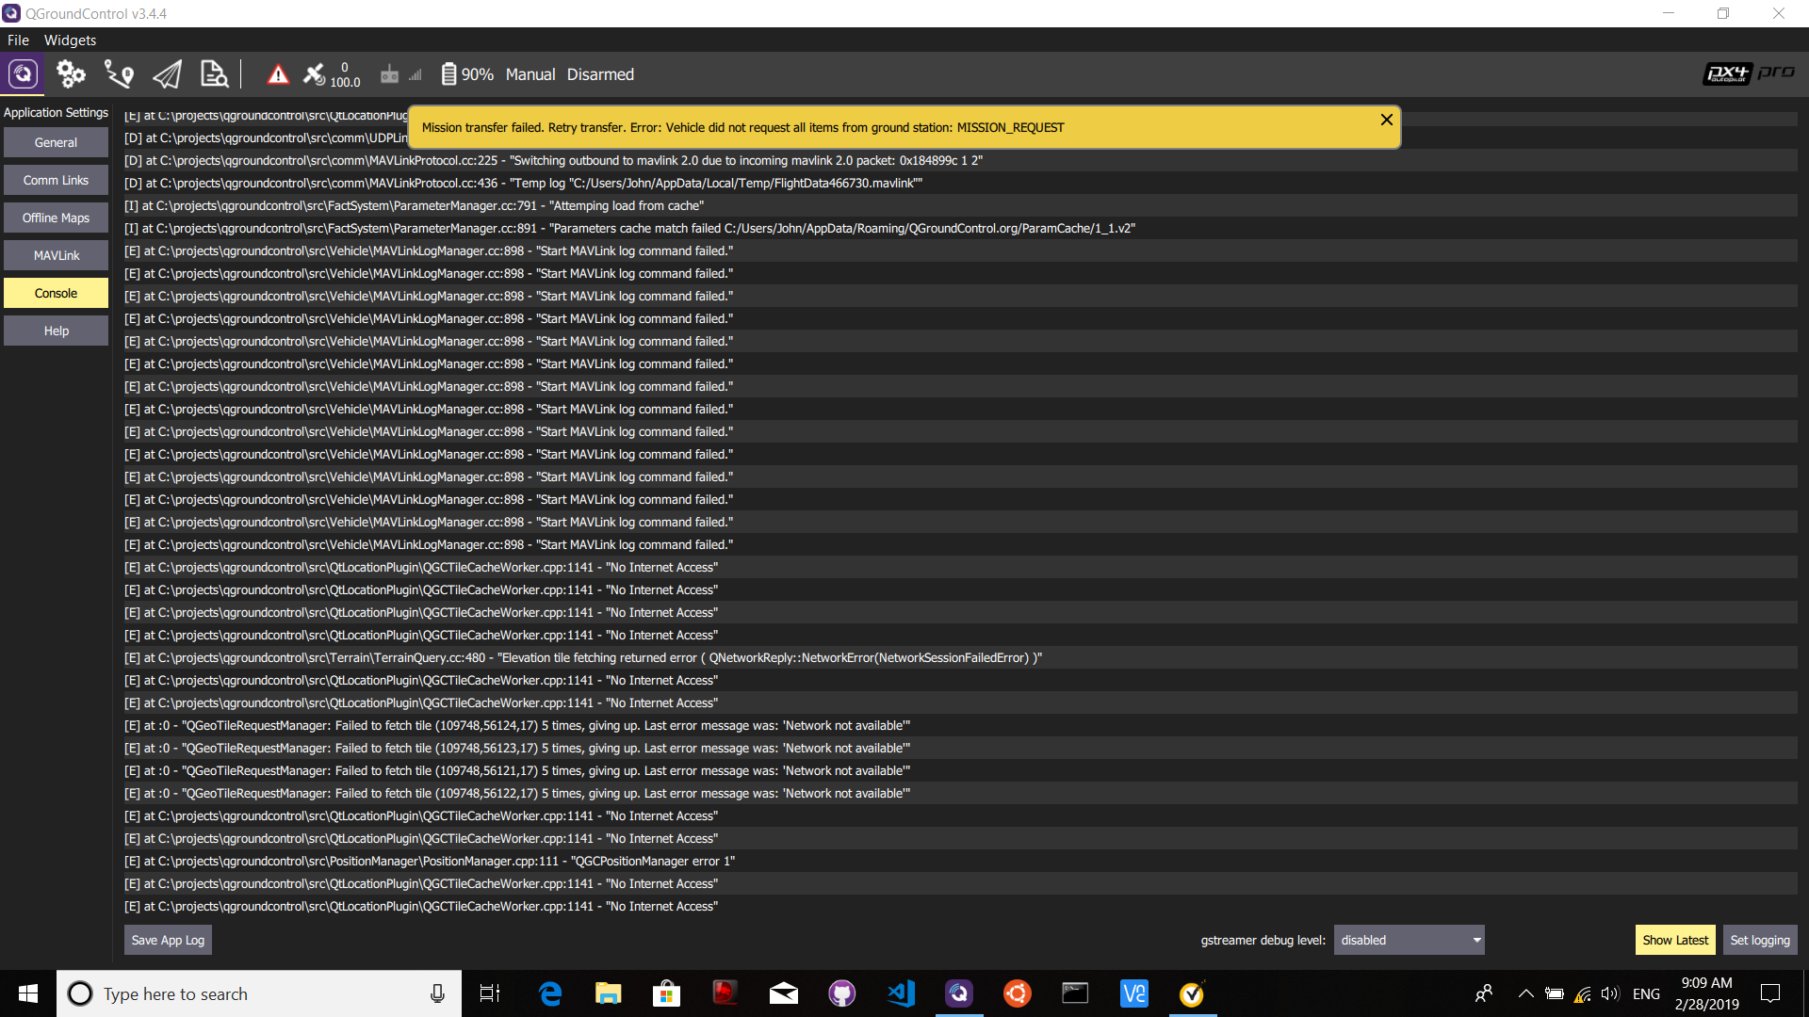Open Fly view with the paper plane icon
Image resolution: width=1809 pixels, height=1017 pixels.
[167, 73]
